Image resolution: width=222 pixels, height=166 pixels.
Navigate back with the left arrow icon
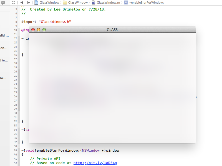click(21, 2)
